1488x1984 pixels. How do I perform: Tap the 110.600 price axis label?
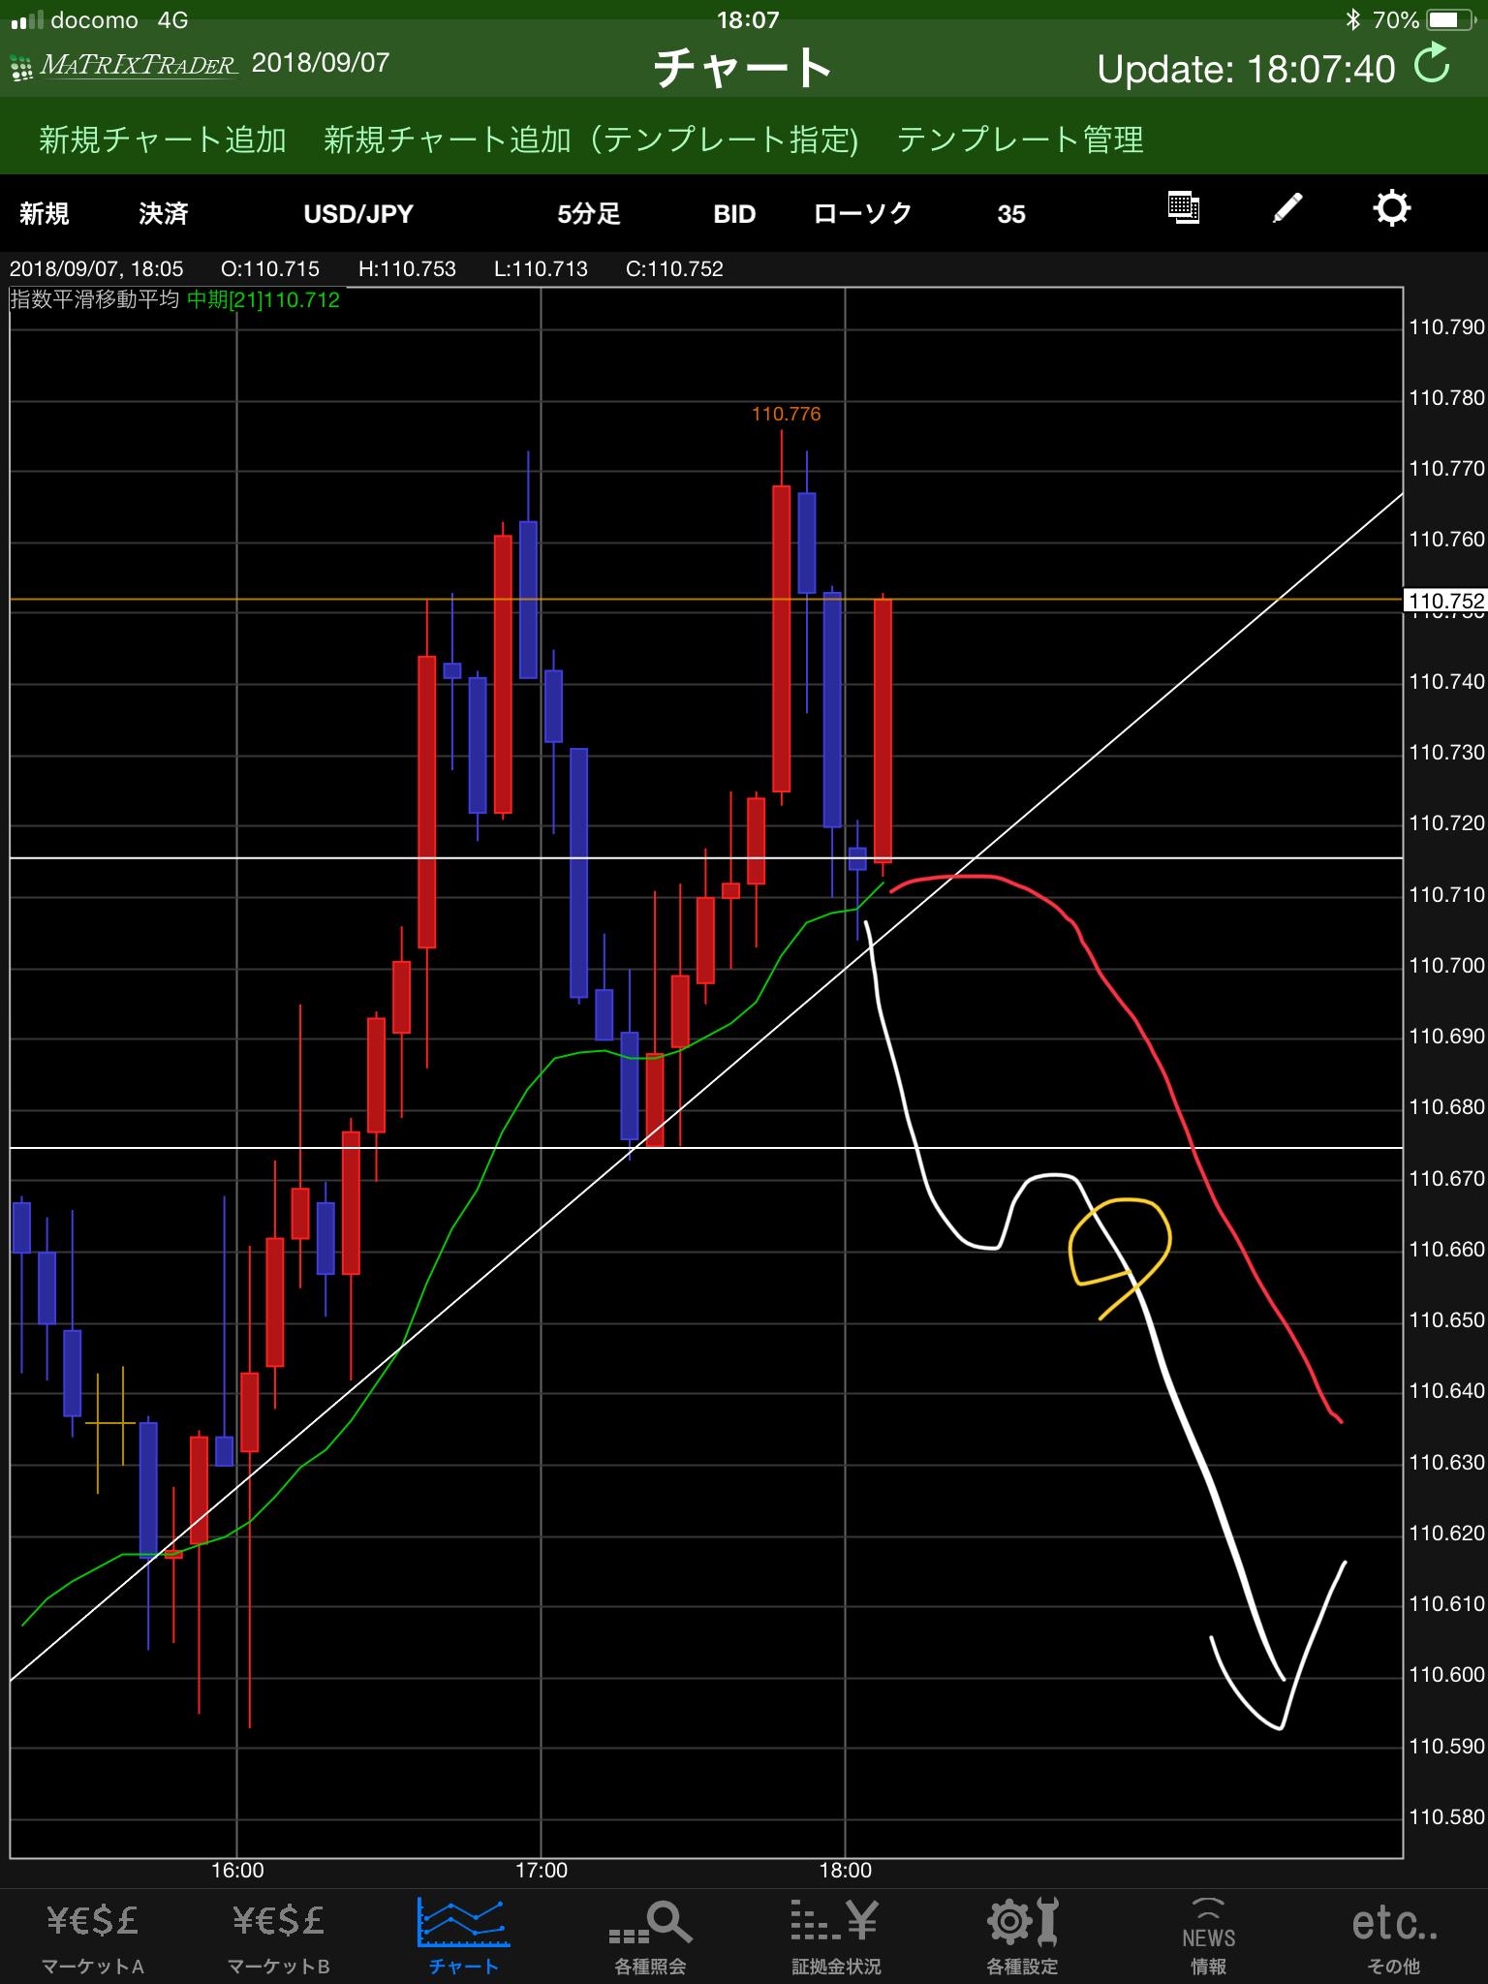click(1446, 1675)
